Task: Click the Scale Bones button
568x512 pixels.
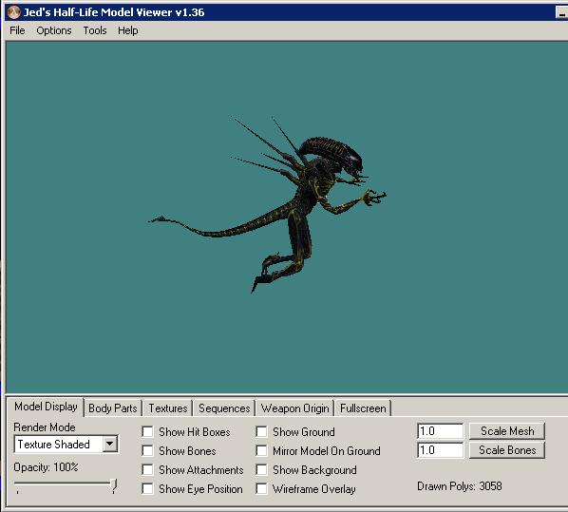Action: (x=507, y=450)
